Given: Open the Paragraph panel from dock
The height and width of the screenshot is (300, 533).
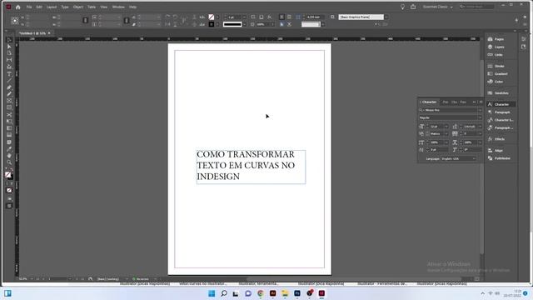Looking at the screenshot, I should (x=501, y=112).
